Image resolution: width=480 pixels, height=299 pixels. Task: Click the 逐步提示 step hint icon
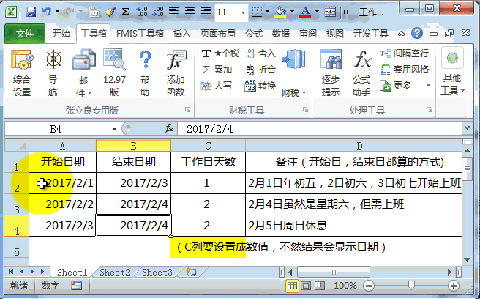331,73
